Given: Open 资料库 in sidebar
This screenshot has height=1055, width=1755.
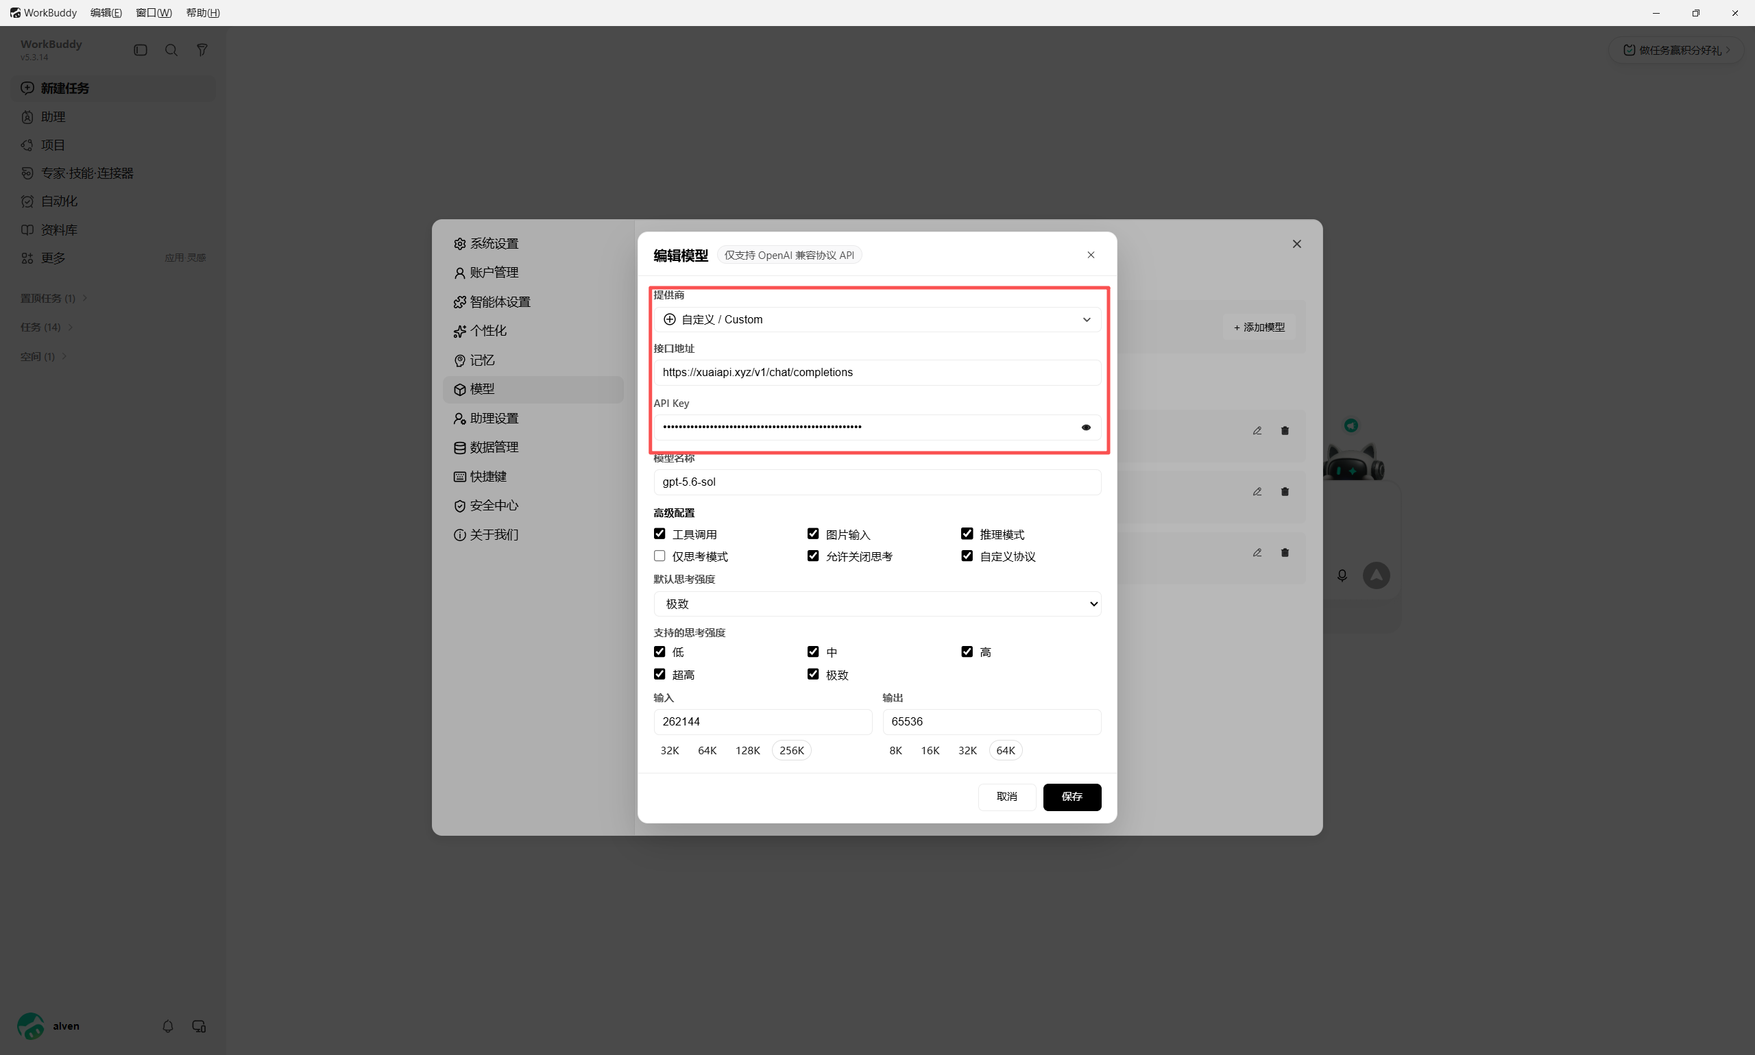Looking at the screenshot, I should pyautogui.click(x=114, y=229).
